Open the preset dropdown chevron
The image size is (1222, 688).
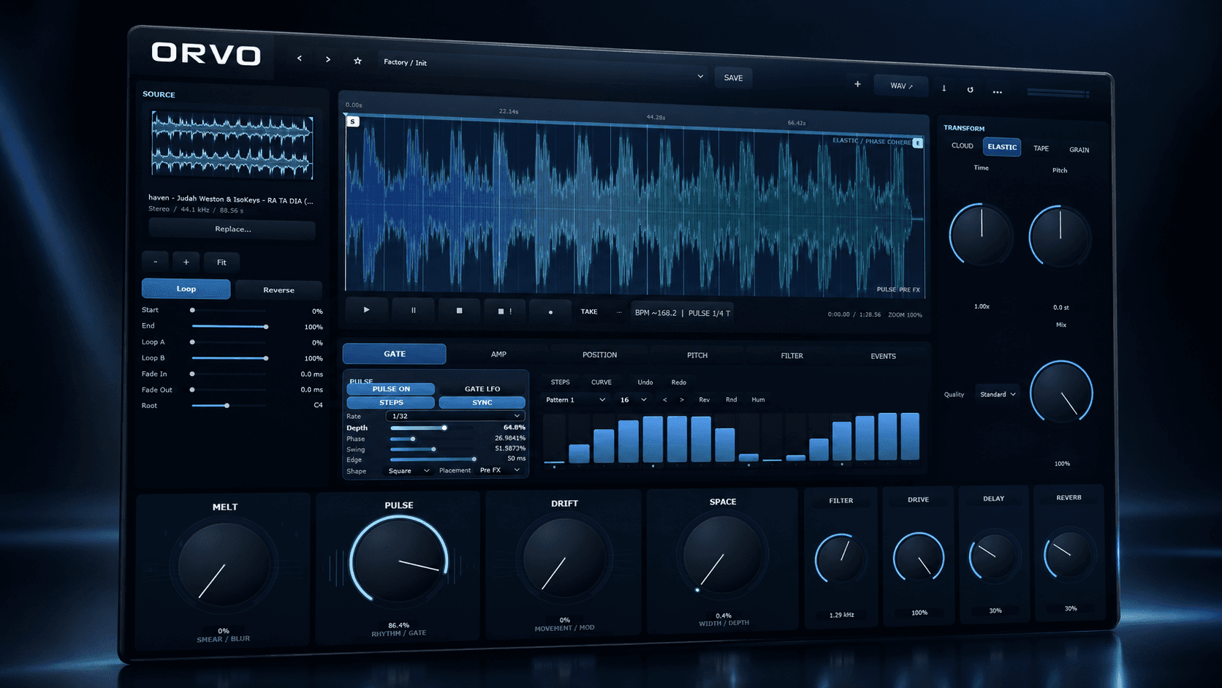tap(700, 76)
